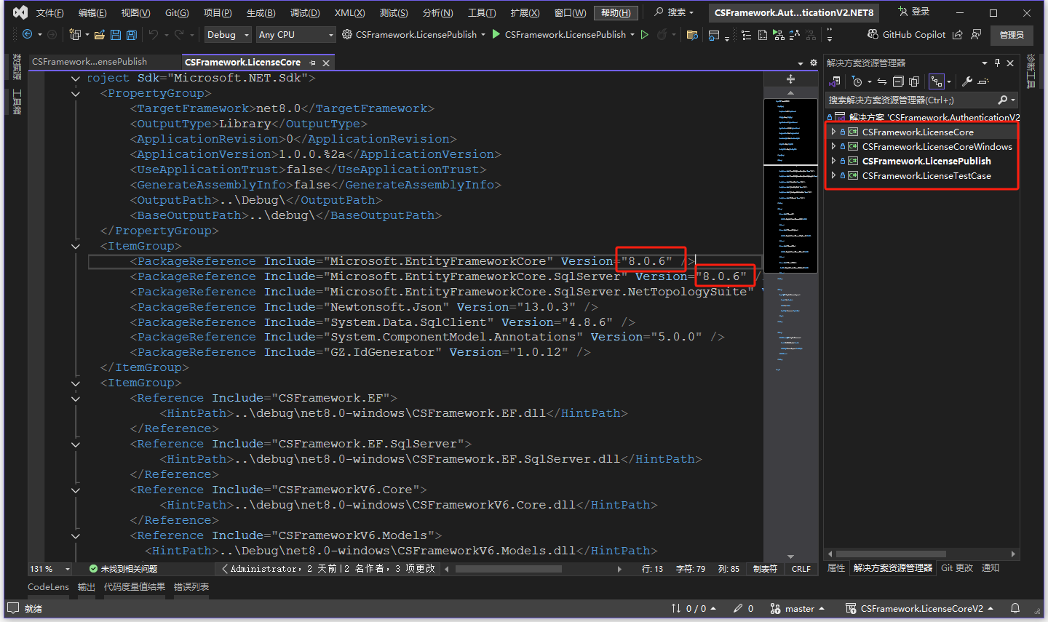The image size is (1048, 622).
Task: Open the document tab list dropdown arrow
Action: [x=801, y=63]
